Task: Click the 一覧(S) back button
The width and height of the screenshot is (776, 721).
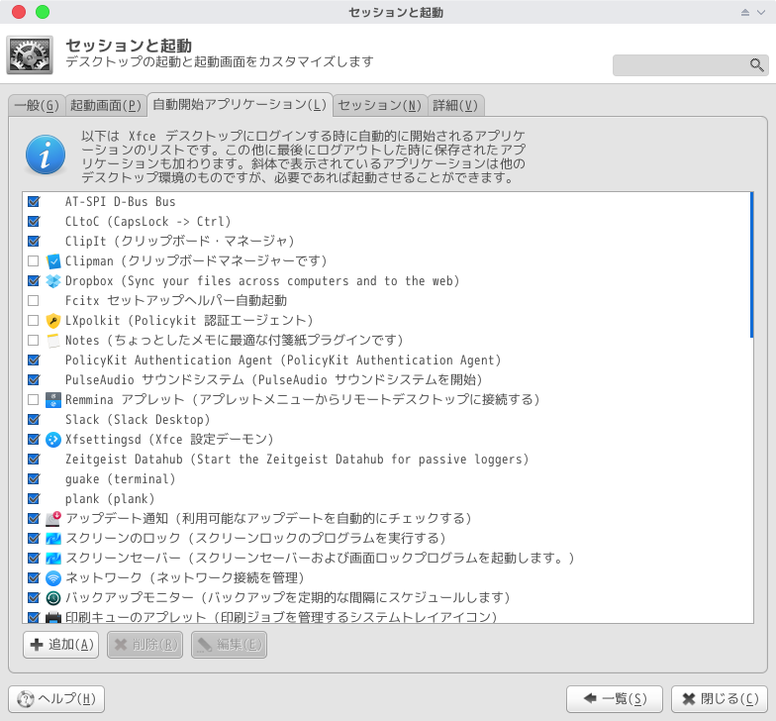Action: click(615, 699)
